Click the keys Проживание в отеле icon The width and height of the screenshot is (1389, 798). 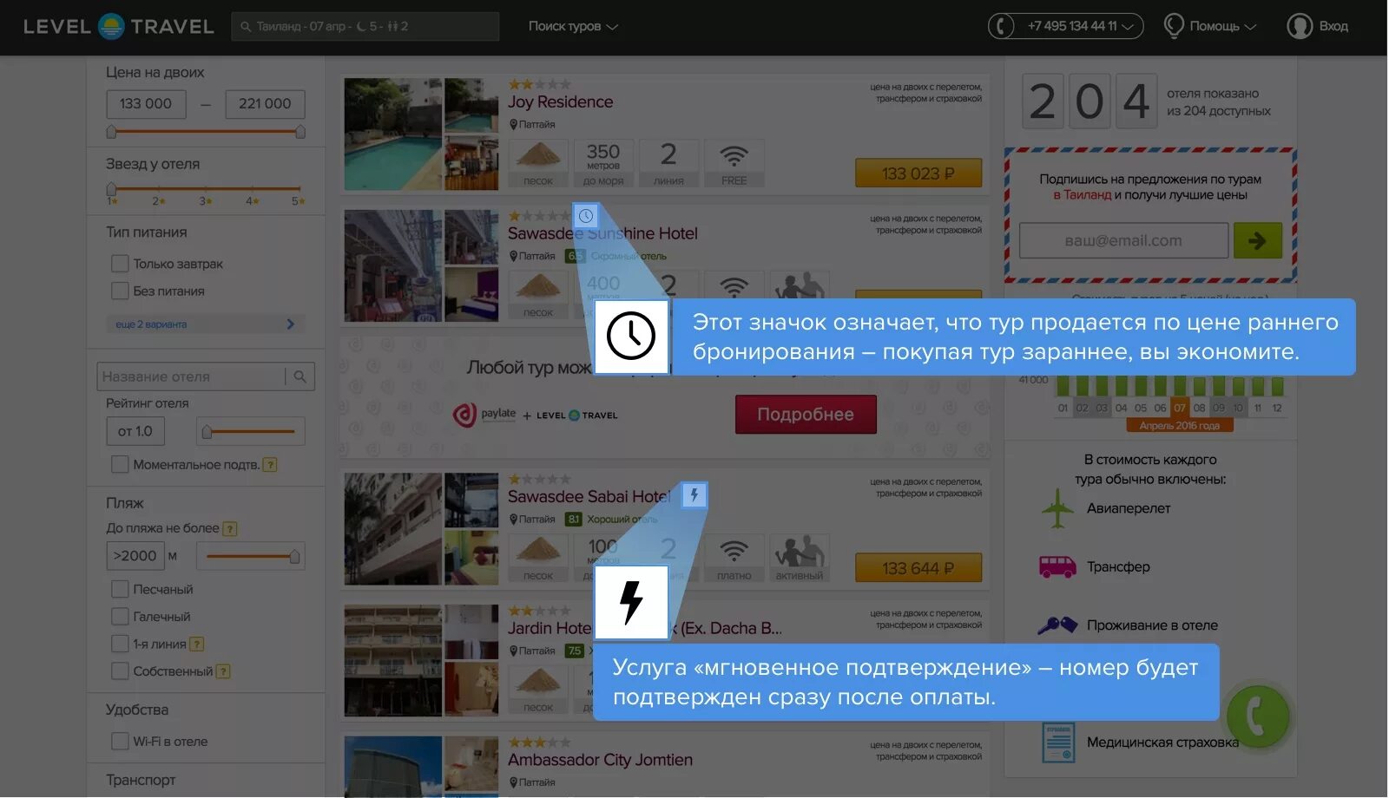1057,625
